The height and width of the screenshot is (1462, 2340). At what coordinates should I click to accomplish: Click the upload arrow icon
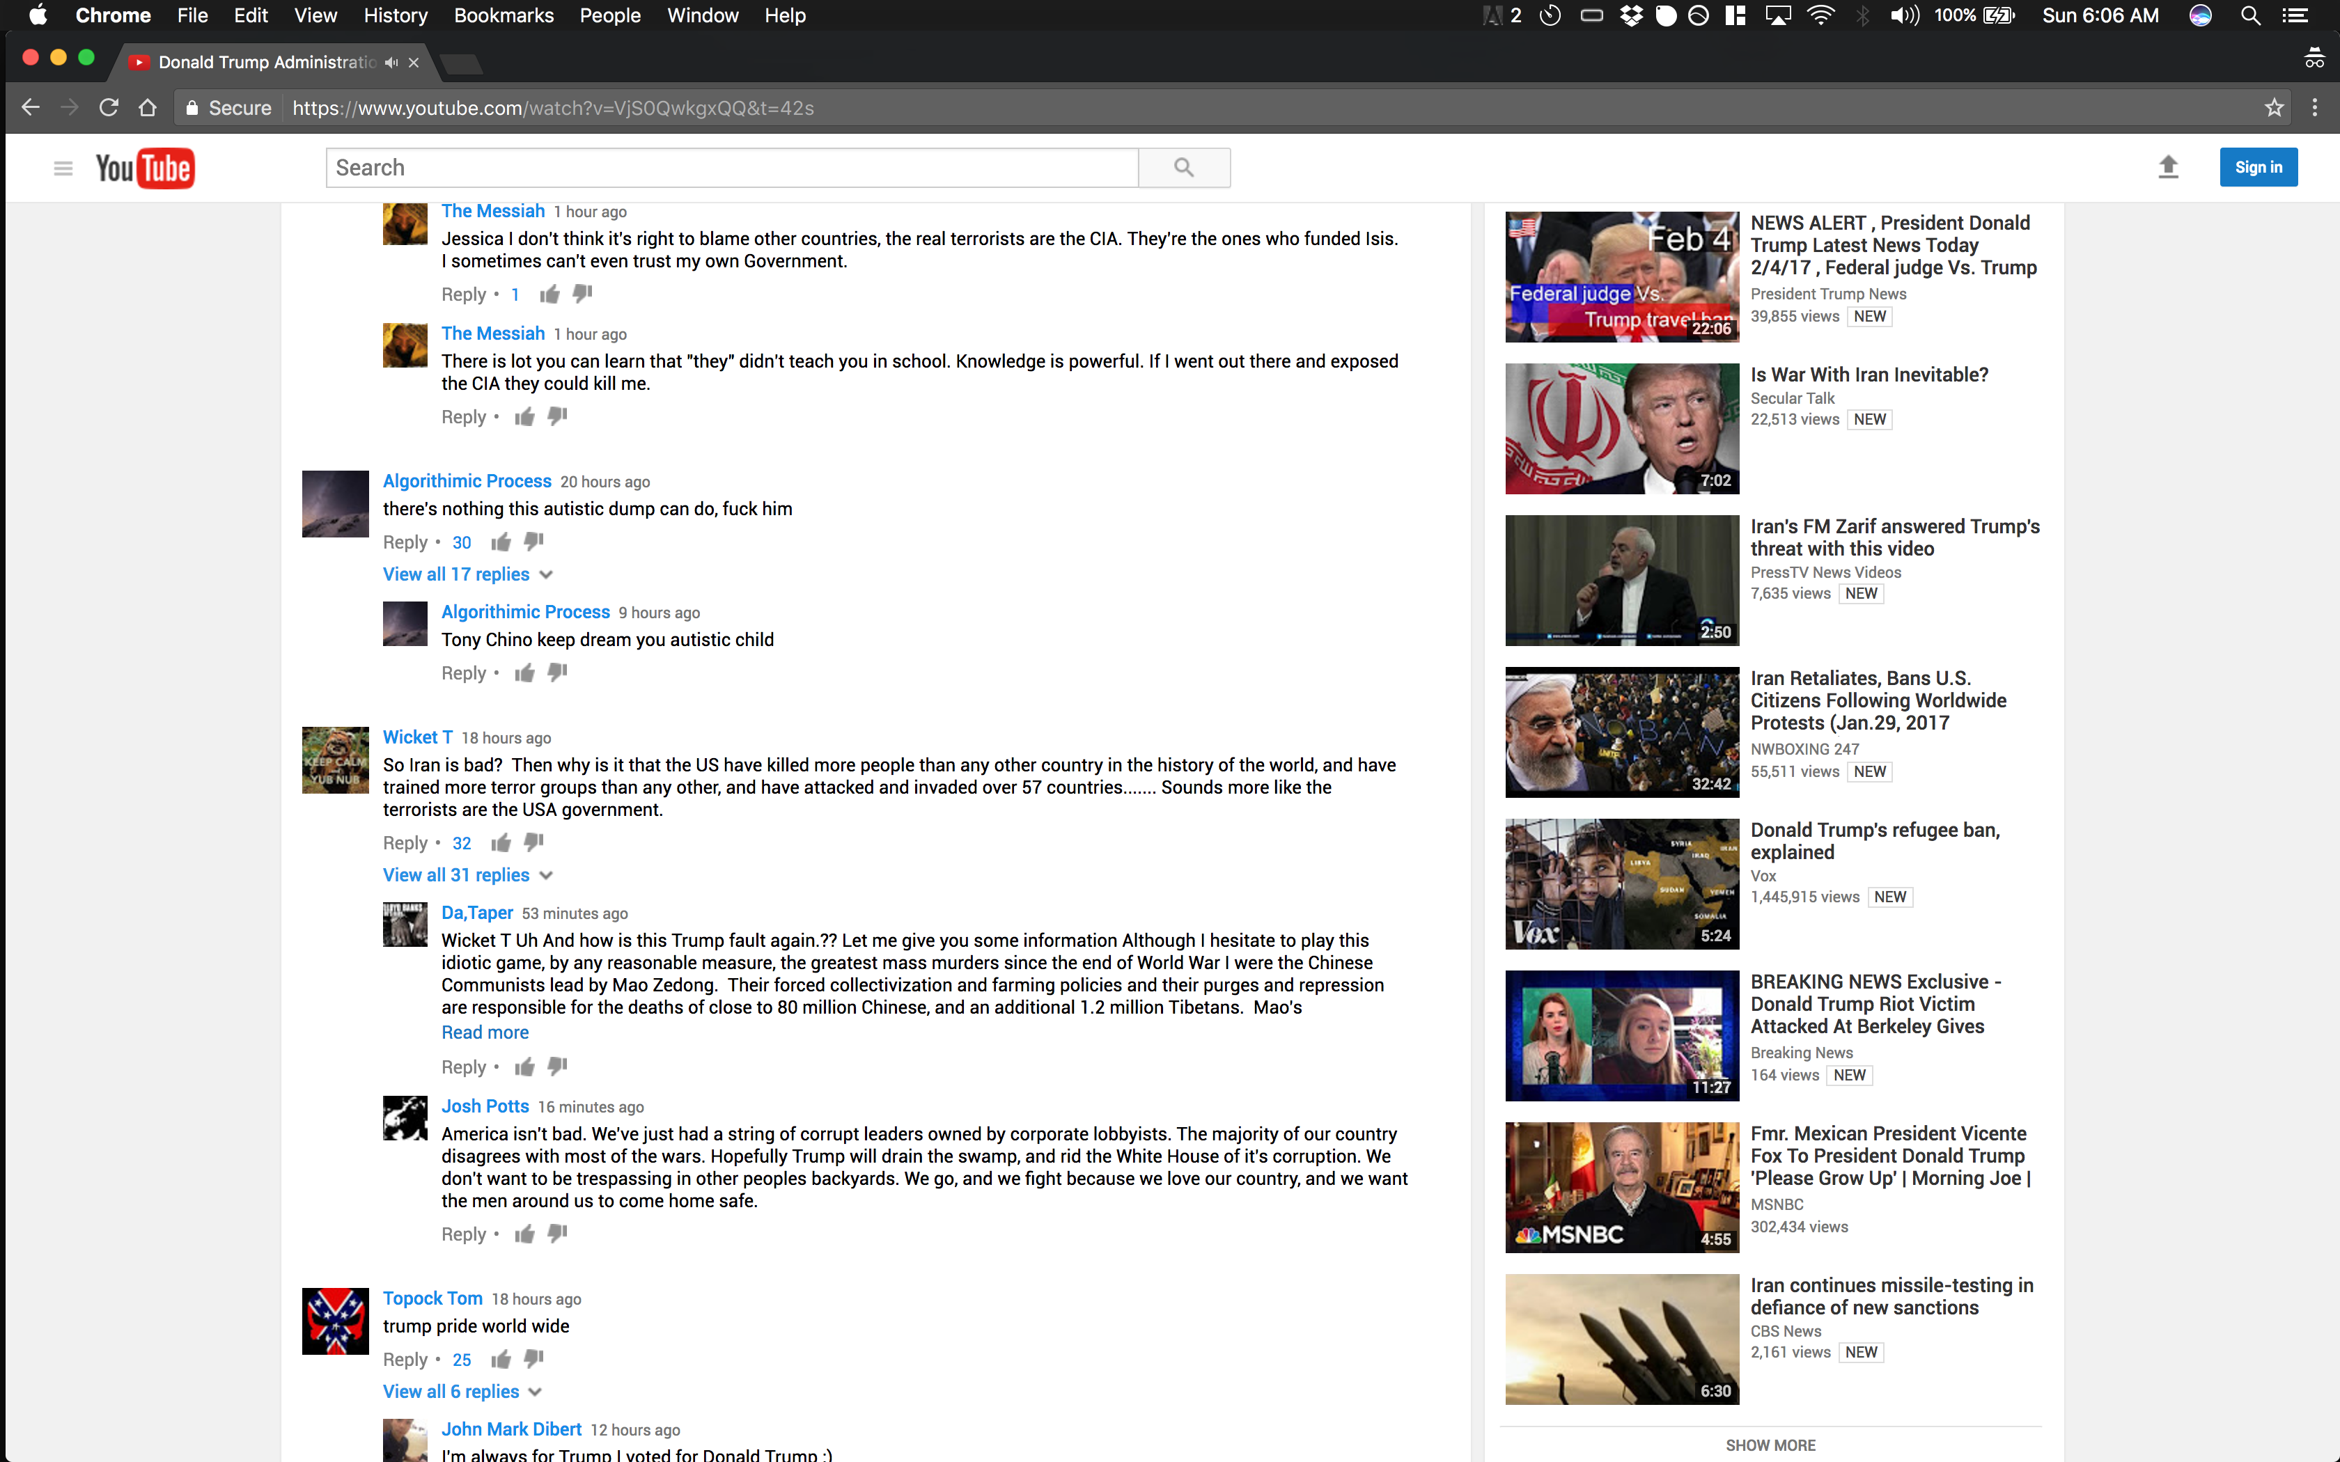coord(2168,167)
